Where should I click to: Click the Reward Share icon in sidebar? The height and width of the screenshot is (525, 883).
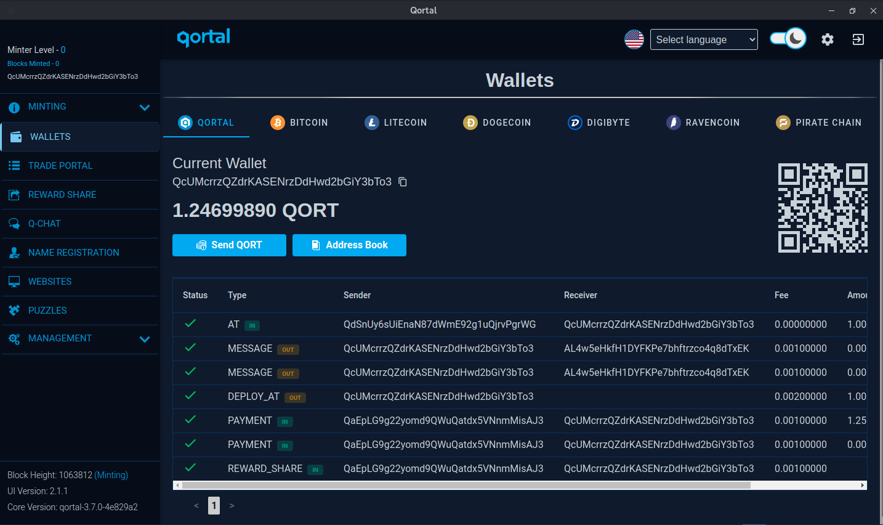[x=14, y=195]
